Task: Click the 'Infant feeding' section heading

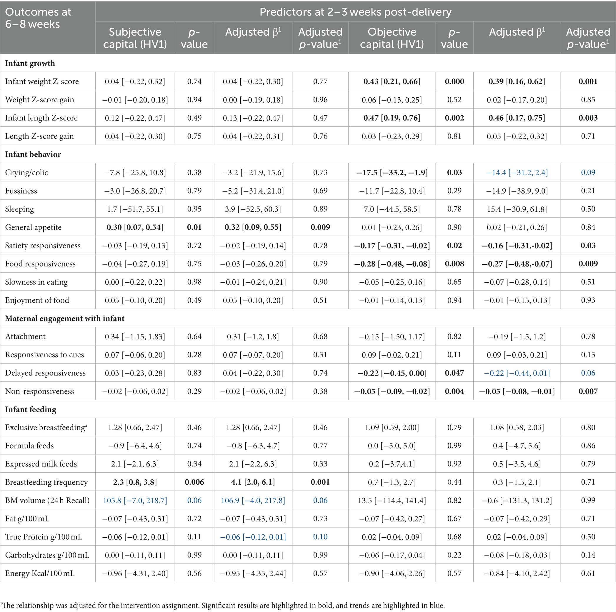Action: click(x=31, y=409)
